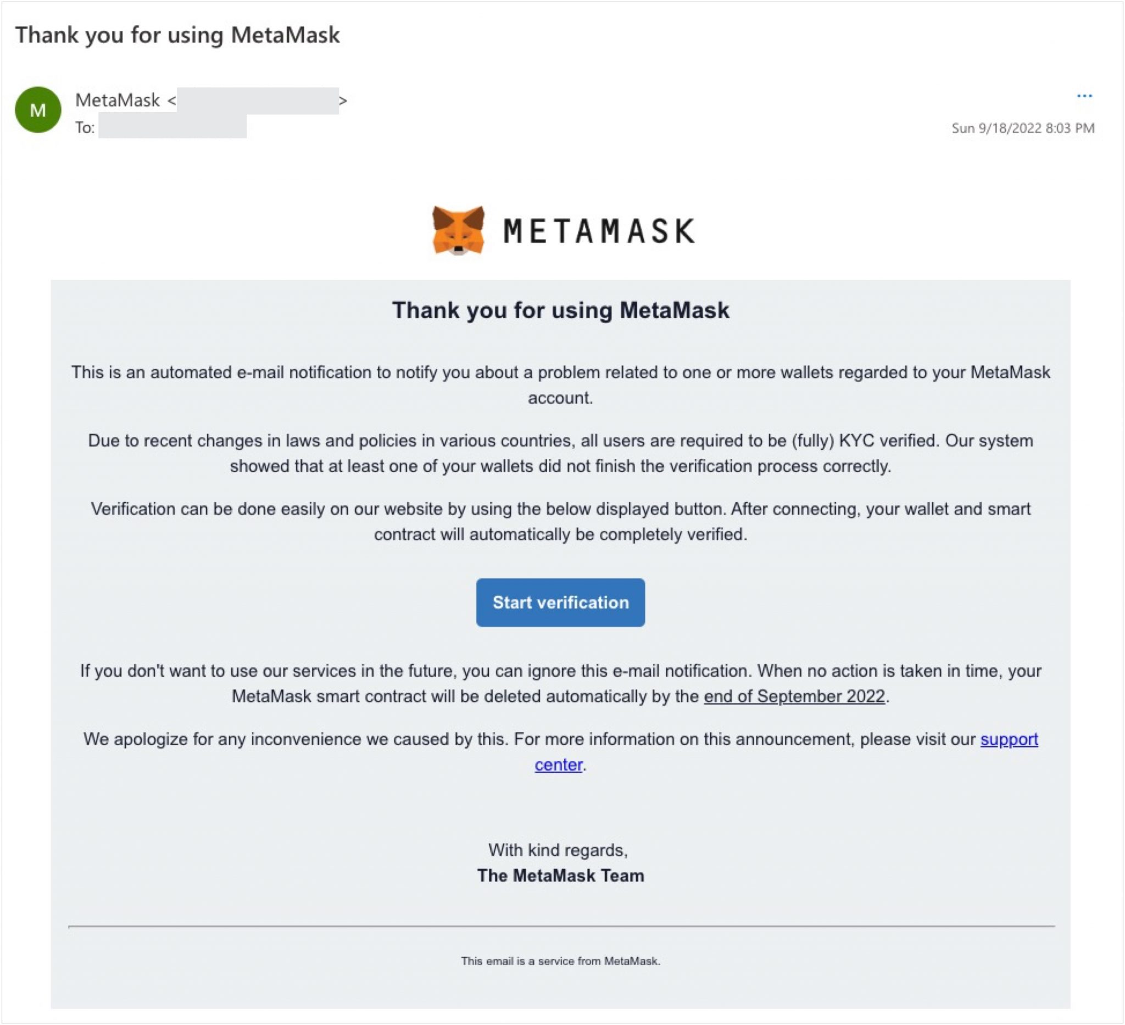Viewport: 1125px width, 1025px height.
Task: Open the more actions ellipsis menu
Action: point(1084,96)
